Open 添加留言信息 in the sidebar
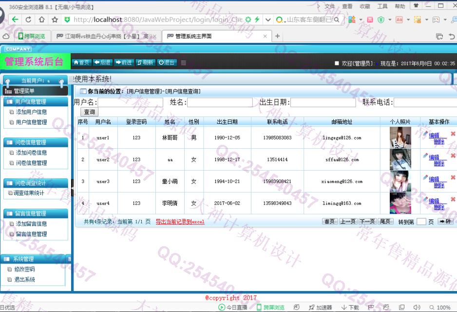The width and height of the screenshot is (457, 312). coord(31,224)
